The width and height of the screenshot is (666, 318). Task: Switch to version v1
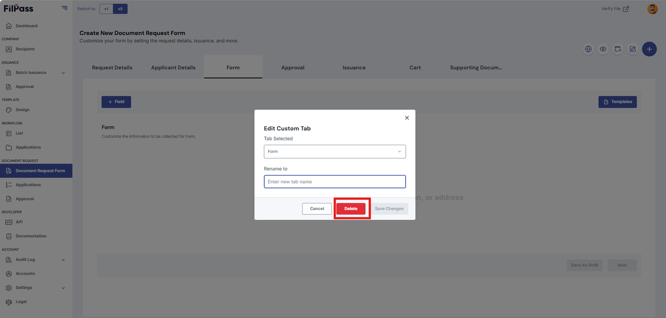(x=106, y=9)
